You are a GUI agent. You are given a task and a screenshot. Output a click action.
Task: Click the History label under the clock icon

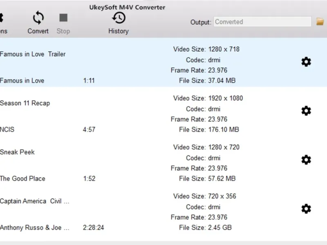(x=119, y=31)
